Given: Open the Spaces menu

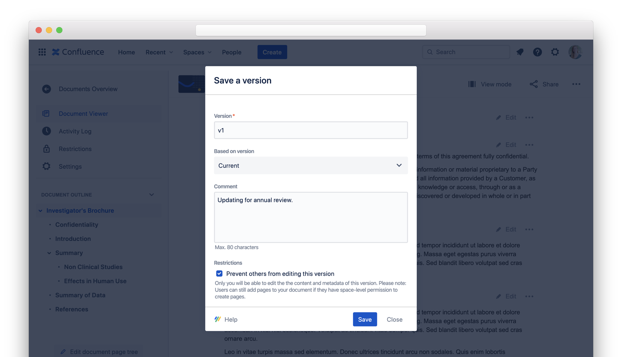Looking at the screenshot, I should 197,52.
